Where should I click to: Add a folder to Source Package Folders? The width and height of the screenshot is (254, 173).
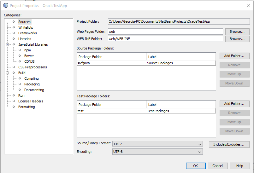tap(234, 56)
